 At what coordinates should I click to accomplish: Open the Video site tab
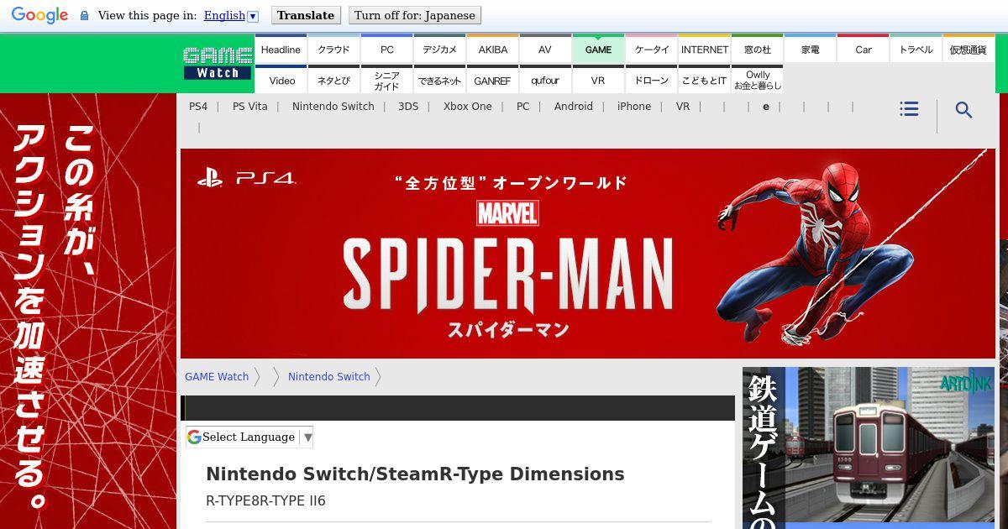pyautogui.click(x=281, y=80)
